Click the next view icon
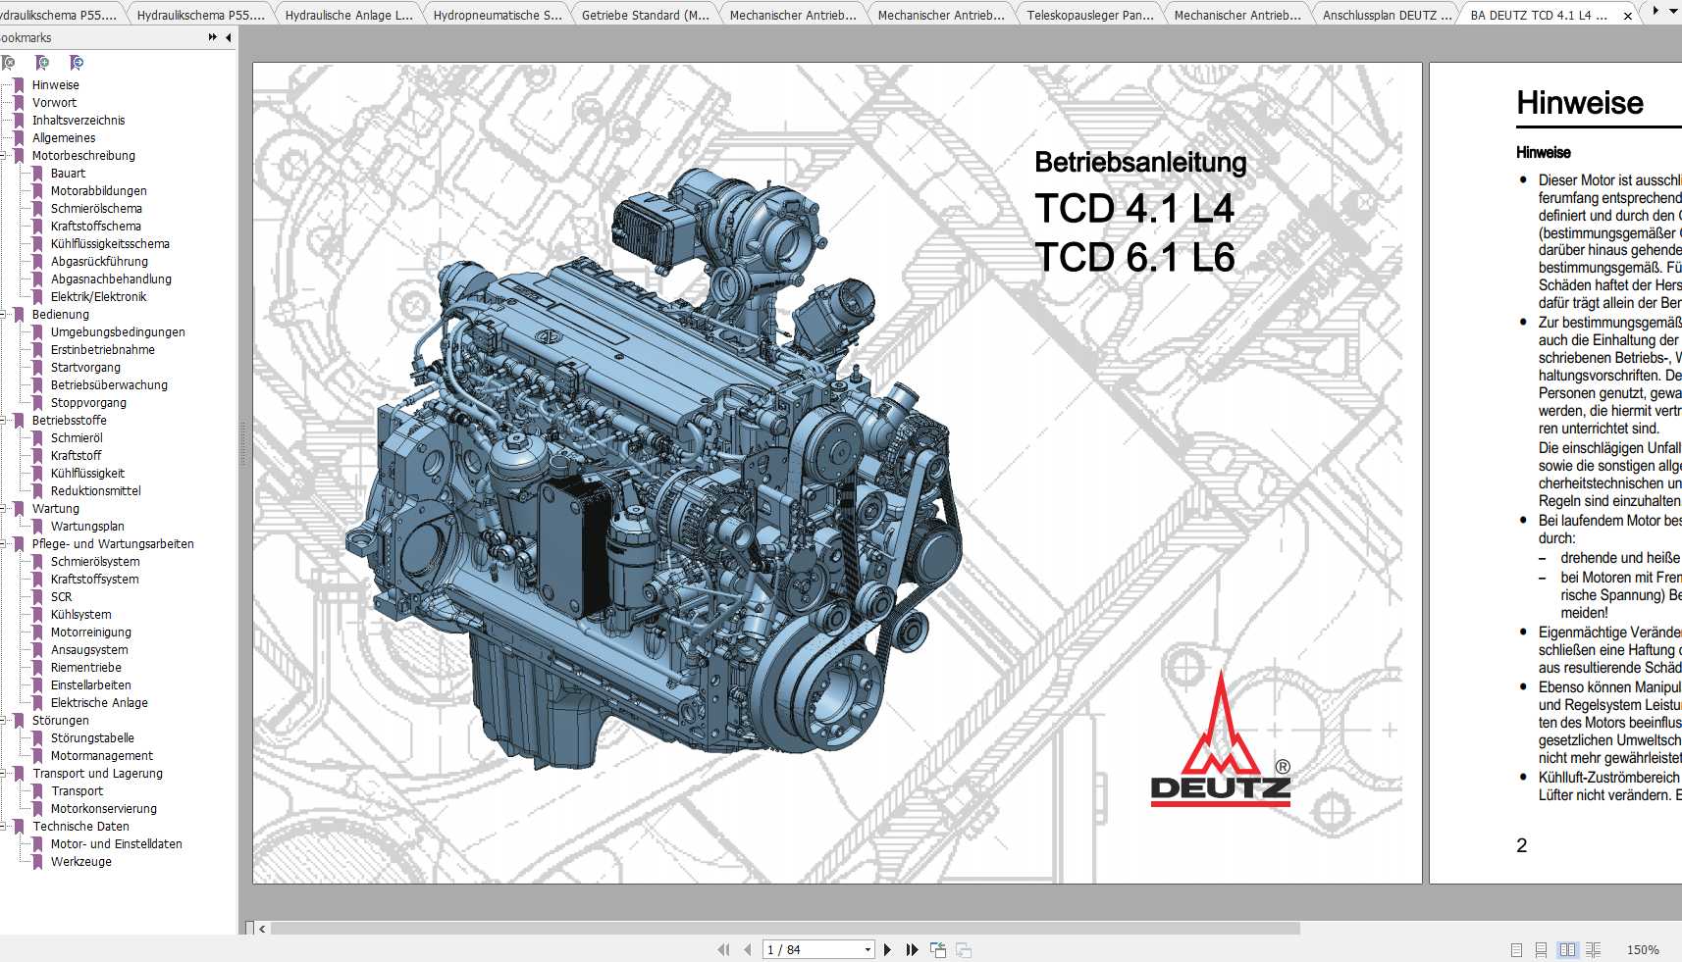The height and width of the screenshot is (962, 1682). tap(964, 949)
